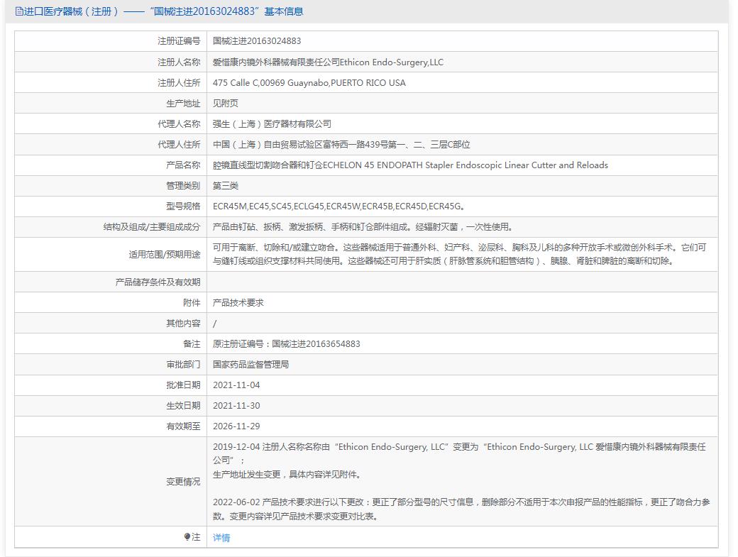Select intended use text 可用于离断、切除
738x557 pixels.
pos(459,254)
